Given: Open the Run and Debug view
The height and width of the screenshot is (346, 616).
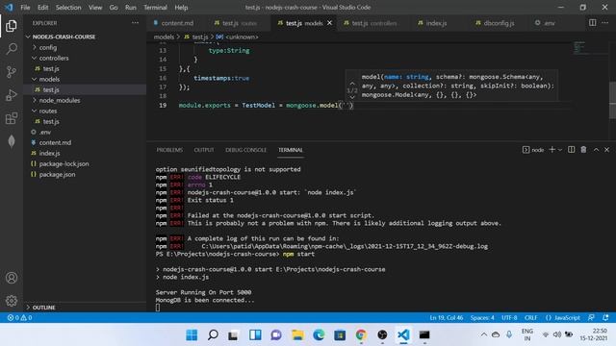Looking at the screenshot, I should [12, 95].
